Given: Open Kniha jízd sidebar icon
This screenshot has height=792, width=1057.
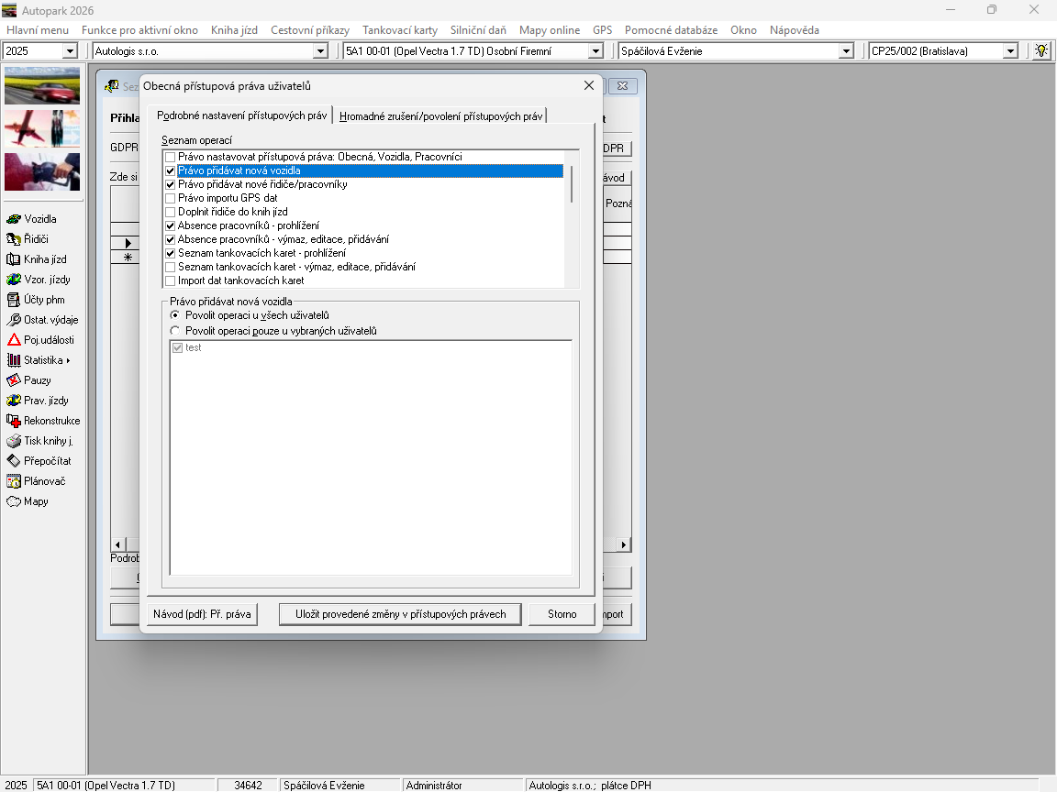Looking at the screenshot, I should coord(14,259).
